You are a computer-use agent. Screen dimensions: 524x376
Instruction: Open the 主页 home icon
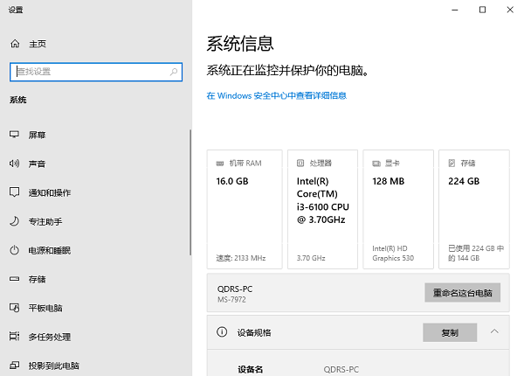coord(15,44)
